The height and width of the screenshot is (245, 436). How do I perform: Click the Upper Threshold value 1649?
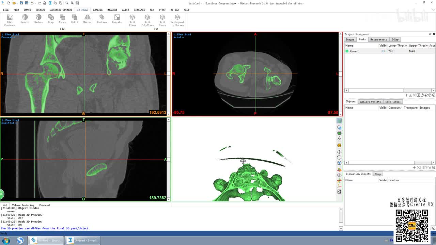click(x=412, y=51)
